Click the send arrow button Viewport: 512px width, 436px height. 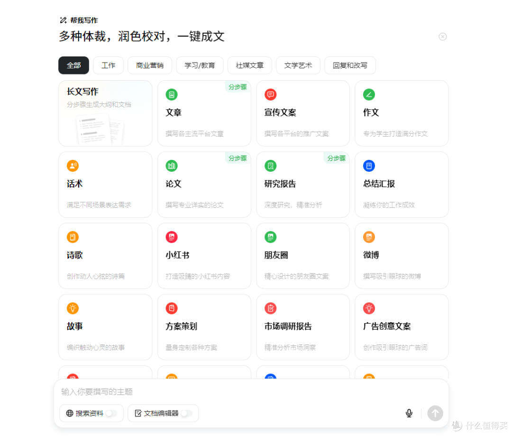click(x=435, y=413)
